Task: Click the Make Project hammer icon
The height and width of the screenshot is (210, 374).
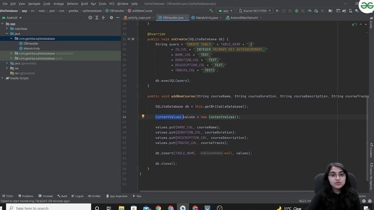Action: (x=211, y=10)
